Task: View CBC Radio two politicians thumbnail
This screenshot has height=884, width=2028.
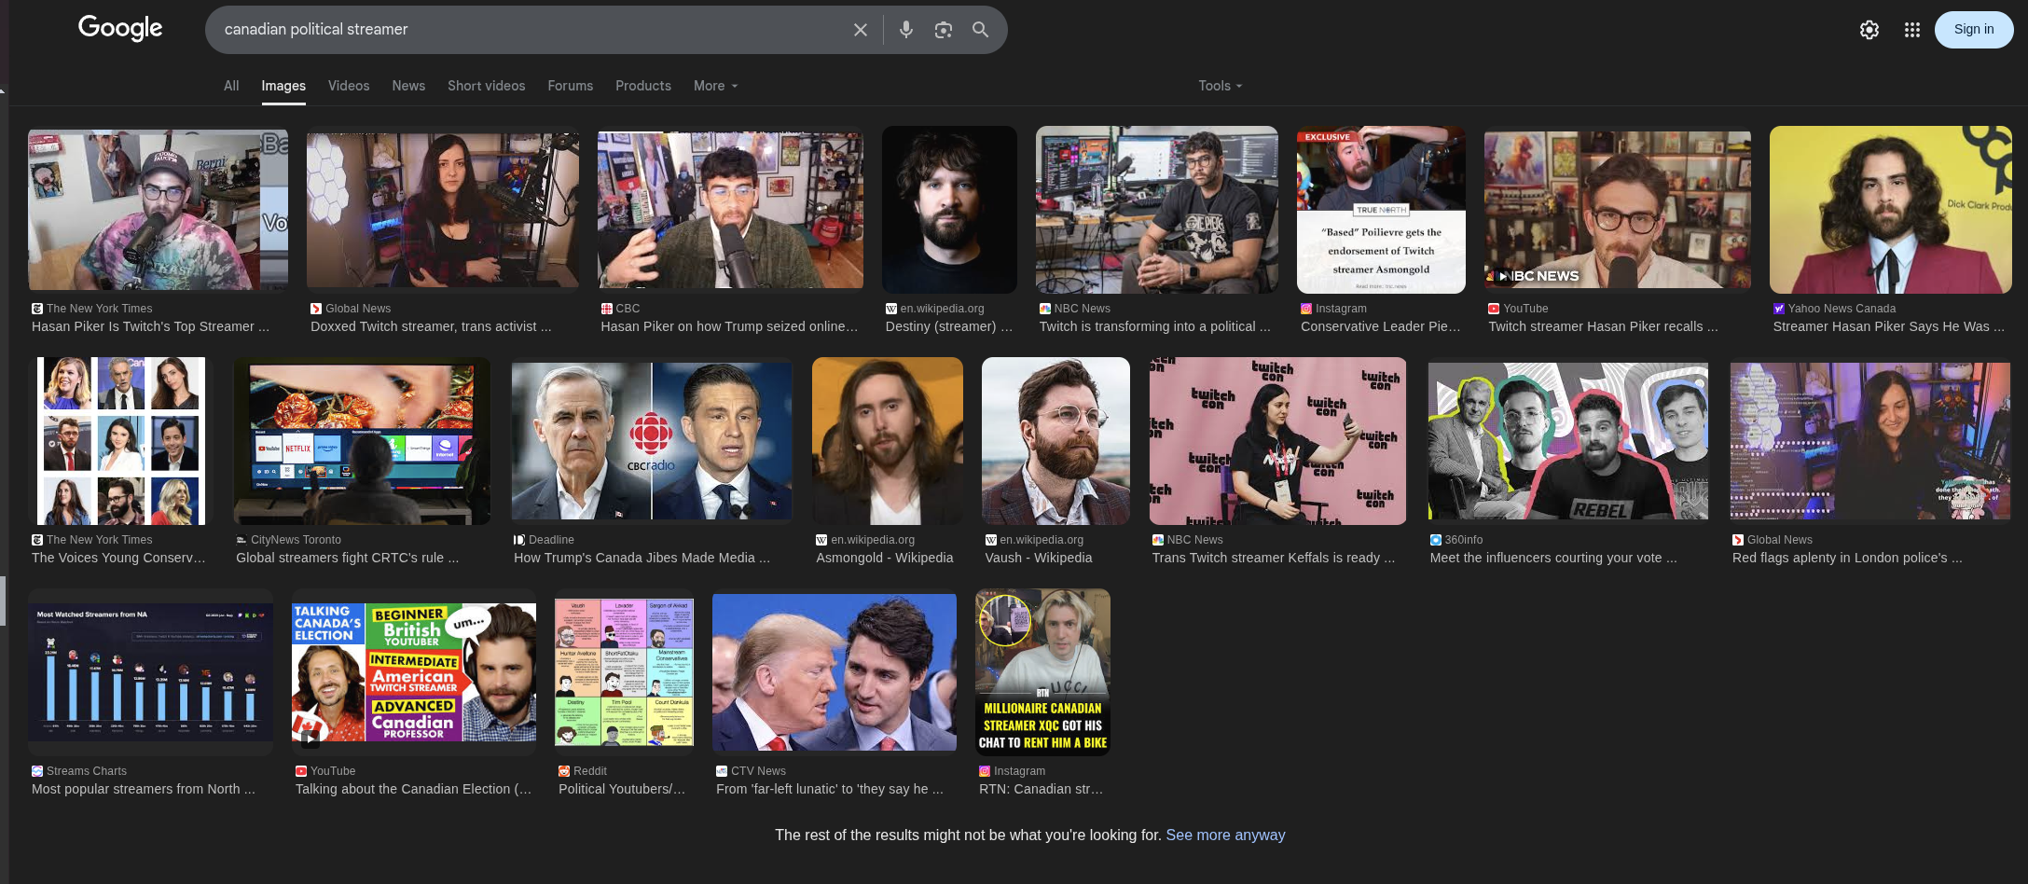Action: 652,441
